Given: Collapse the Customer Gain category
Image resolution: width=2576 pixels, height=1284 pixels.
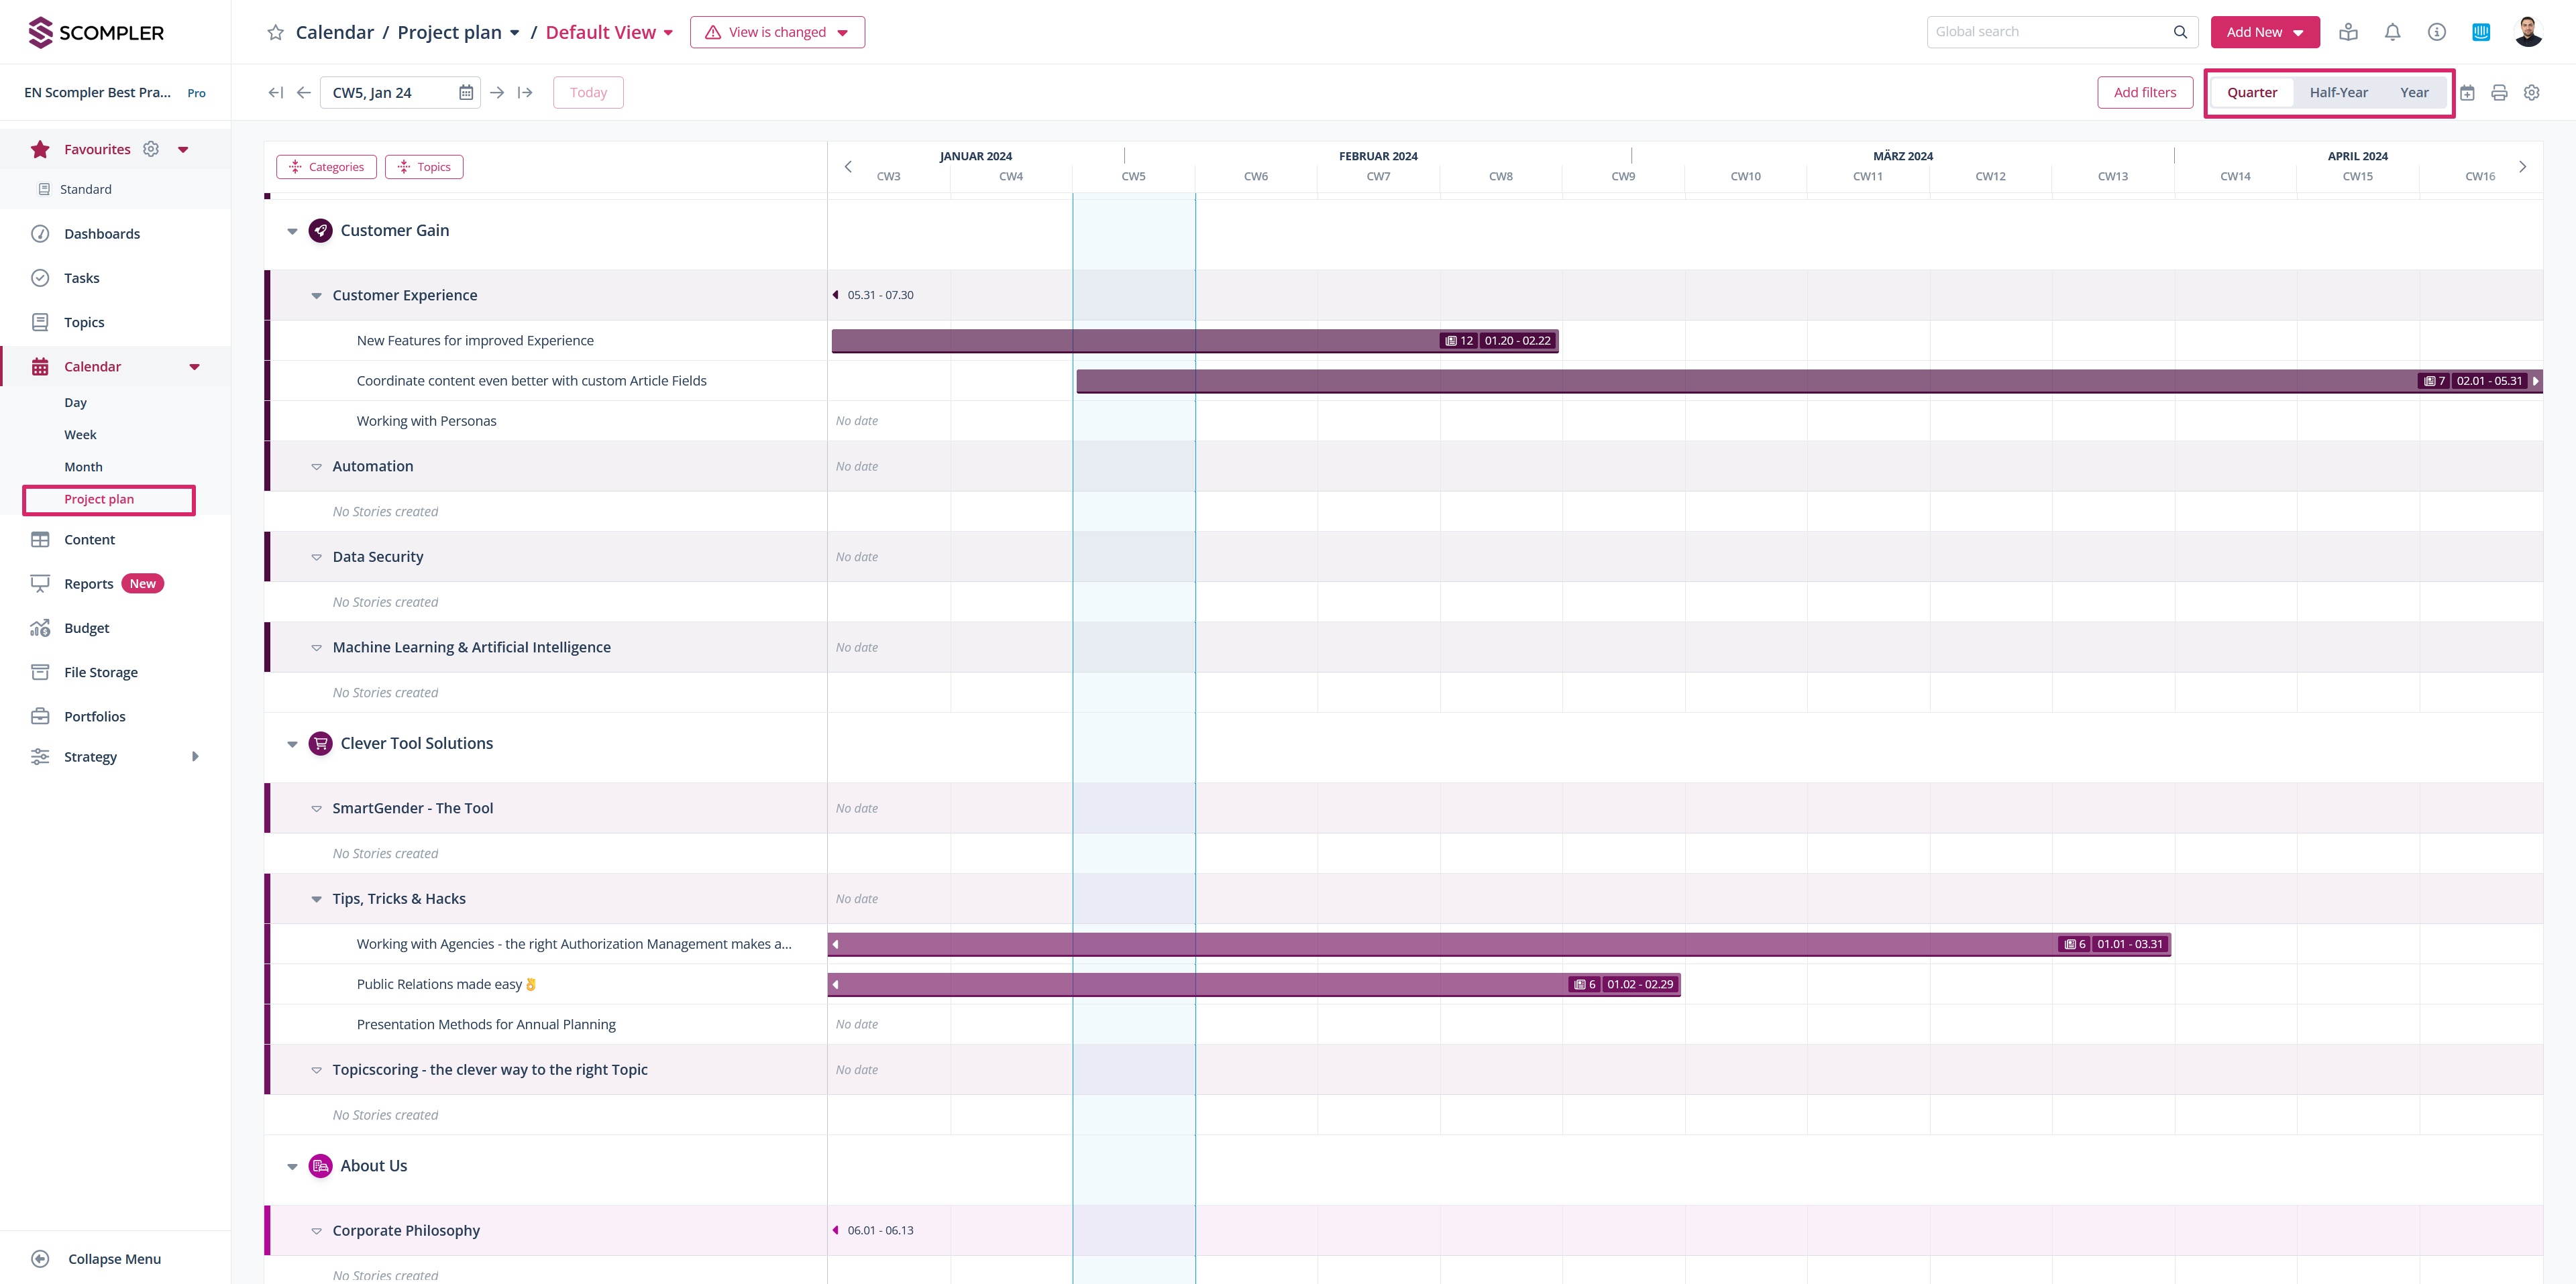Looking at the screenshot, I should [292, 231].
